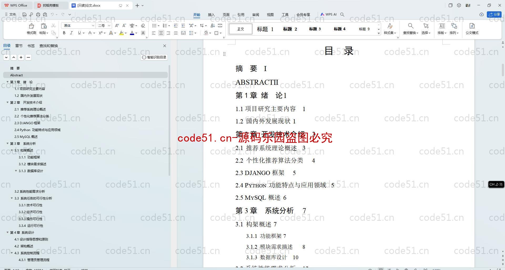Toggle Italic formatting
Viewport: 505px width, 270px height.
(71, 33)
